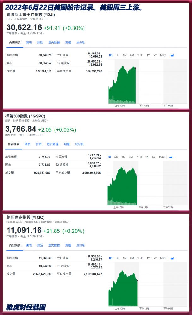192x315 pixels.
Task: Open 內容摘要 tab in the Nasdaq panel
Action: coord(15,245)
